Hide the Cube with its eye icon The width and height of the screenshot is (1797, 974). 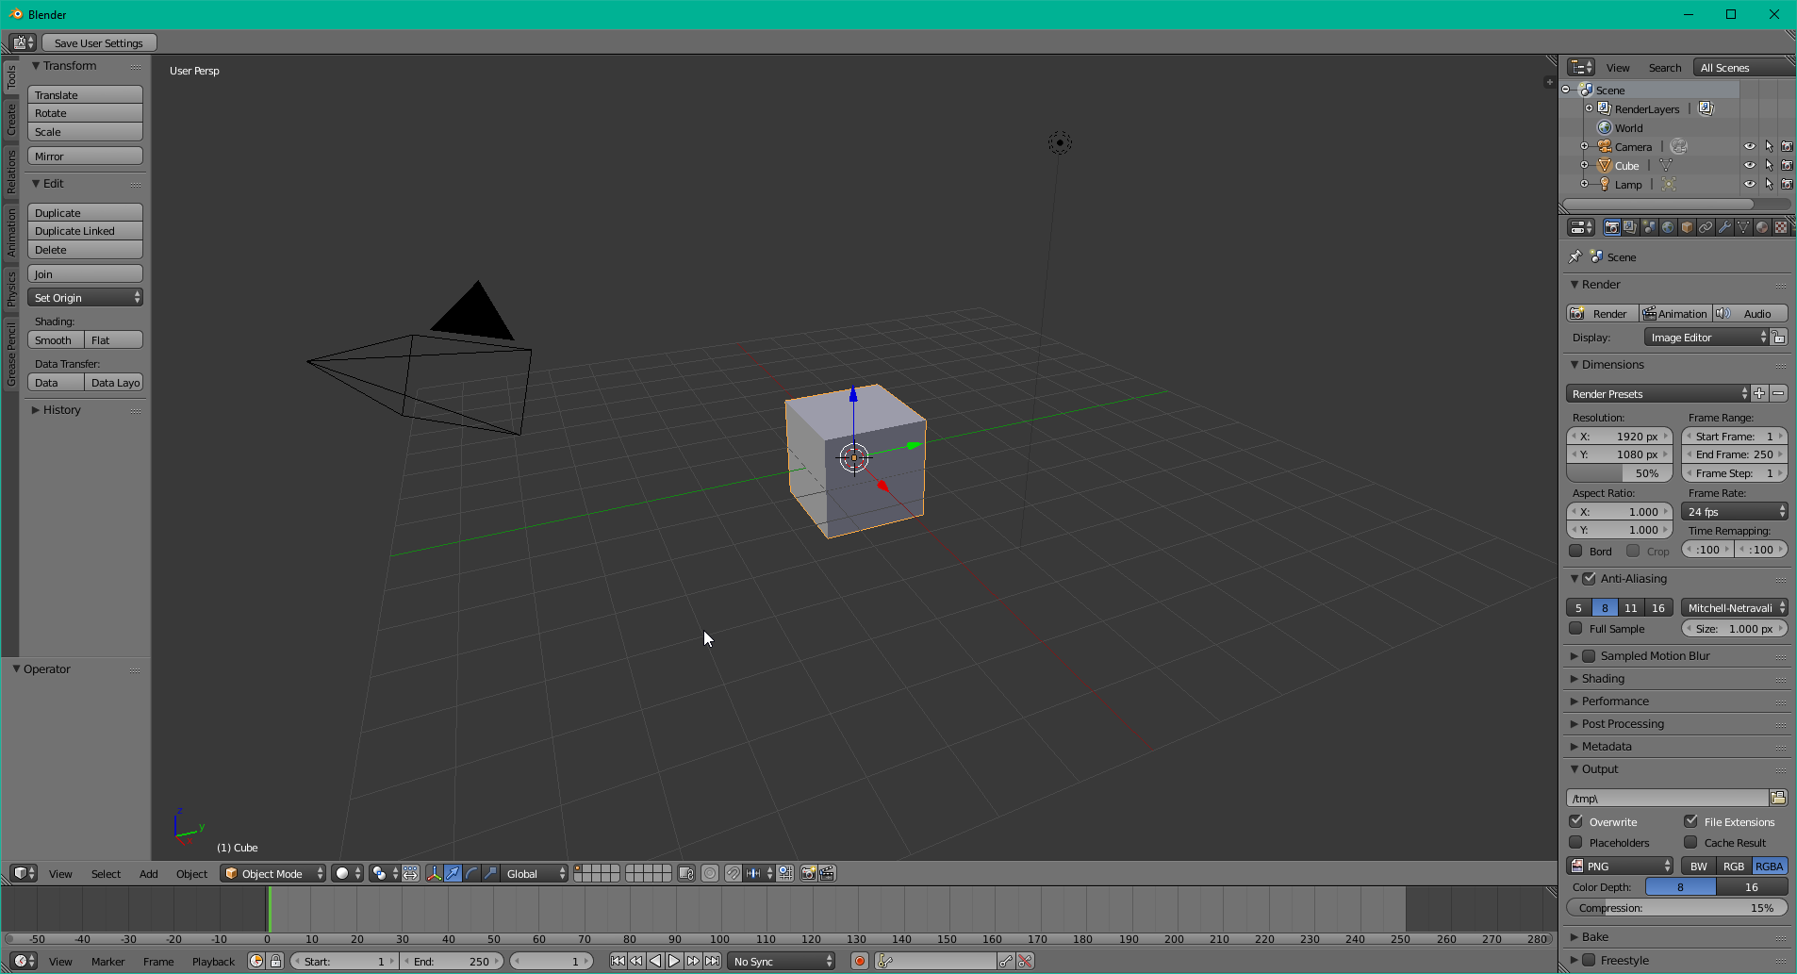(x=1750, y=165)
